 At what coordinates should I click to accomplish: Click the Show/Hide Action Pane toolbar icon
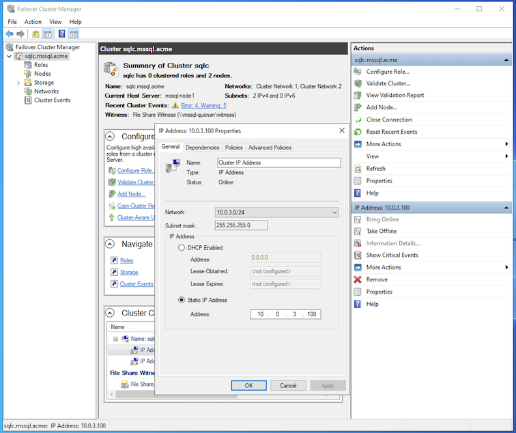coord(74,33)
